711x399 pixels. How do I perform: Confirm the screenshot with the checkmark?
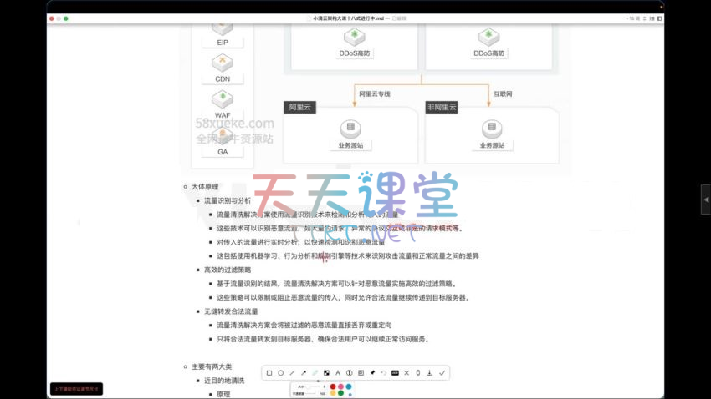point(442,373)
